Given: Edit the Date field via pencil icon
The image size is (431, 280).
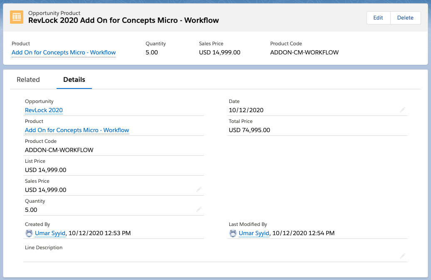Looking at the screenshot, I should point(402,110).
